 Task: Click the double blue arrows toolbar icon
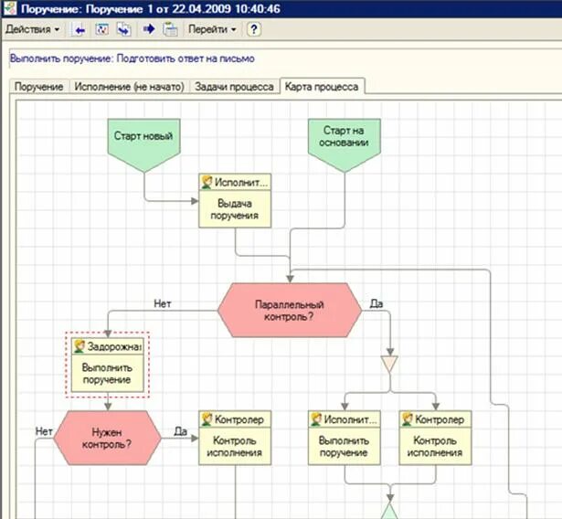click(124, 29)
